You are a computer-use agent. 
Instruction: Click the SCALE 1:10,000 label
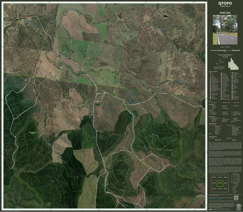(x=225, y=47)
